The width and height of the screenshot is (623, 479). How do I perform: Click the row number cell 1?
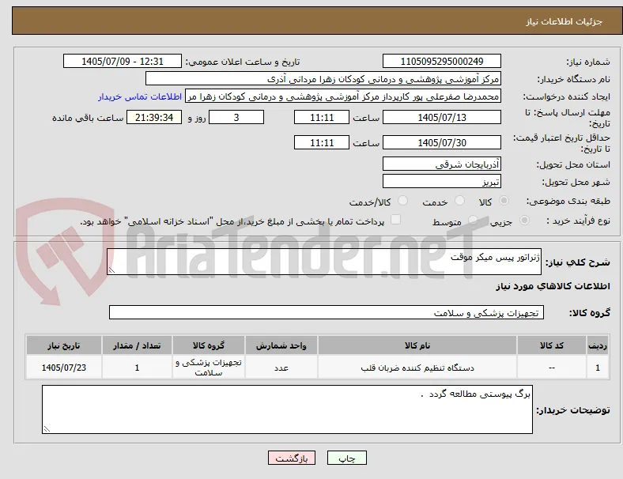pos(598,368)
